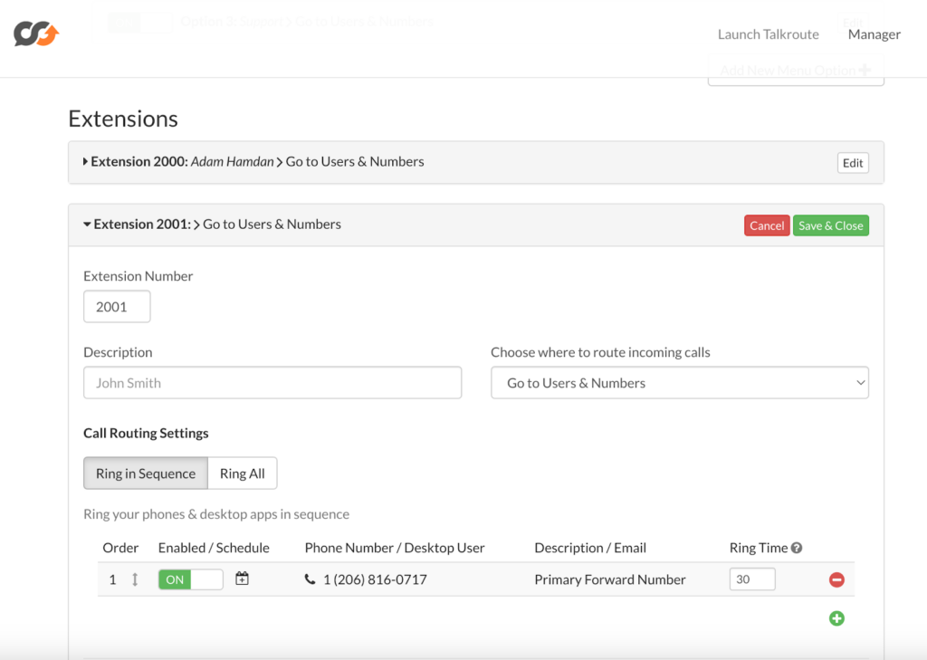
Task: Click the phone number 1 (206) 816-0717
Action: (375, 579)
